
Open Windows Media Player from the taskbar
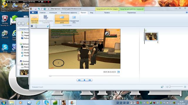21,103
